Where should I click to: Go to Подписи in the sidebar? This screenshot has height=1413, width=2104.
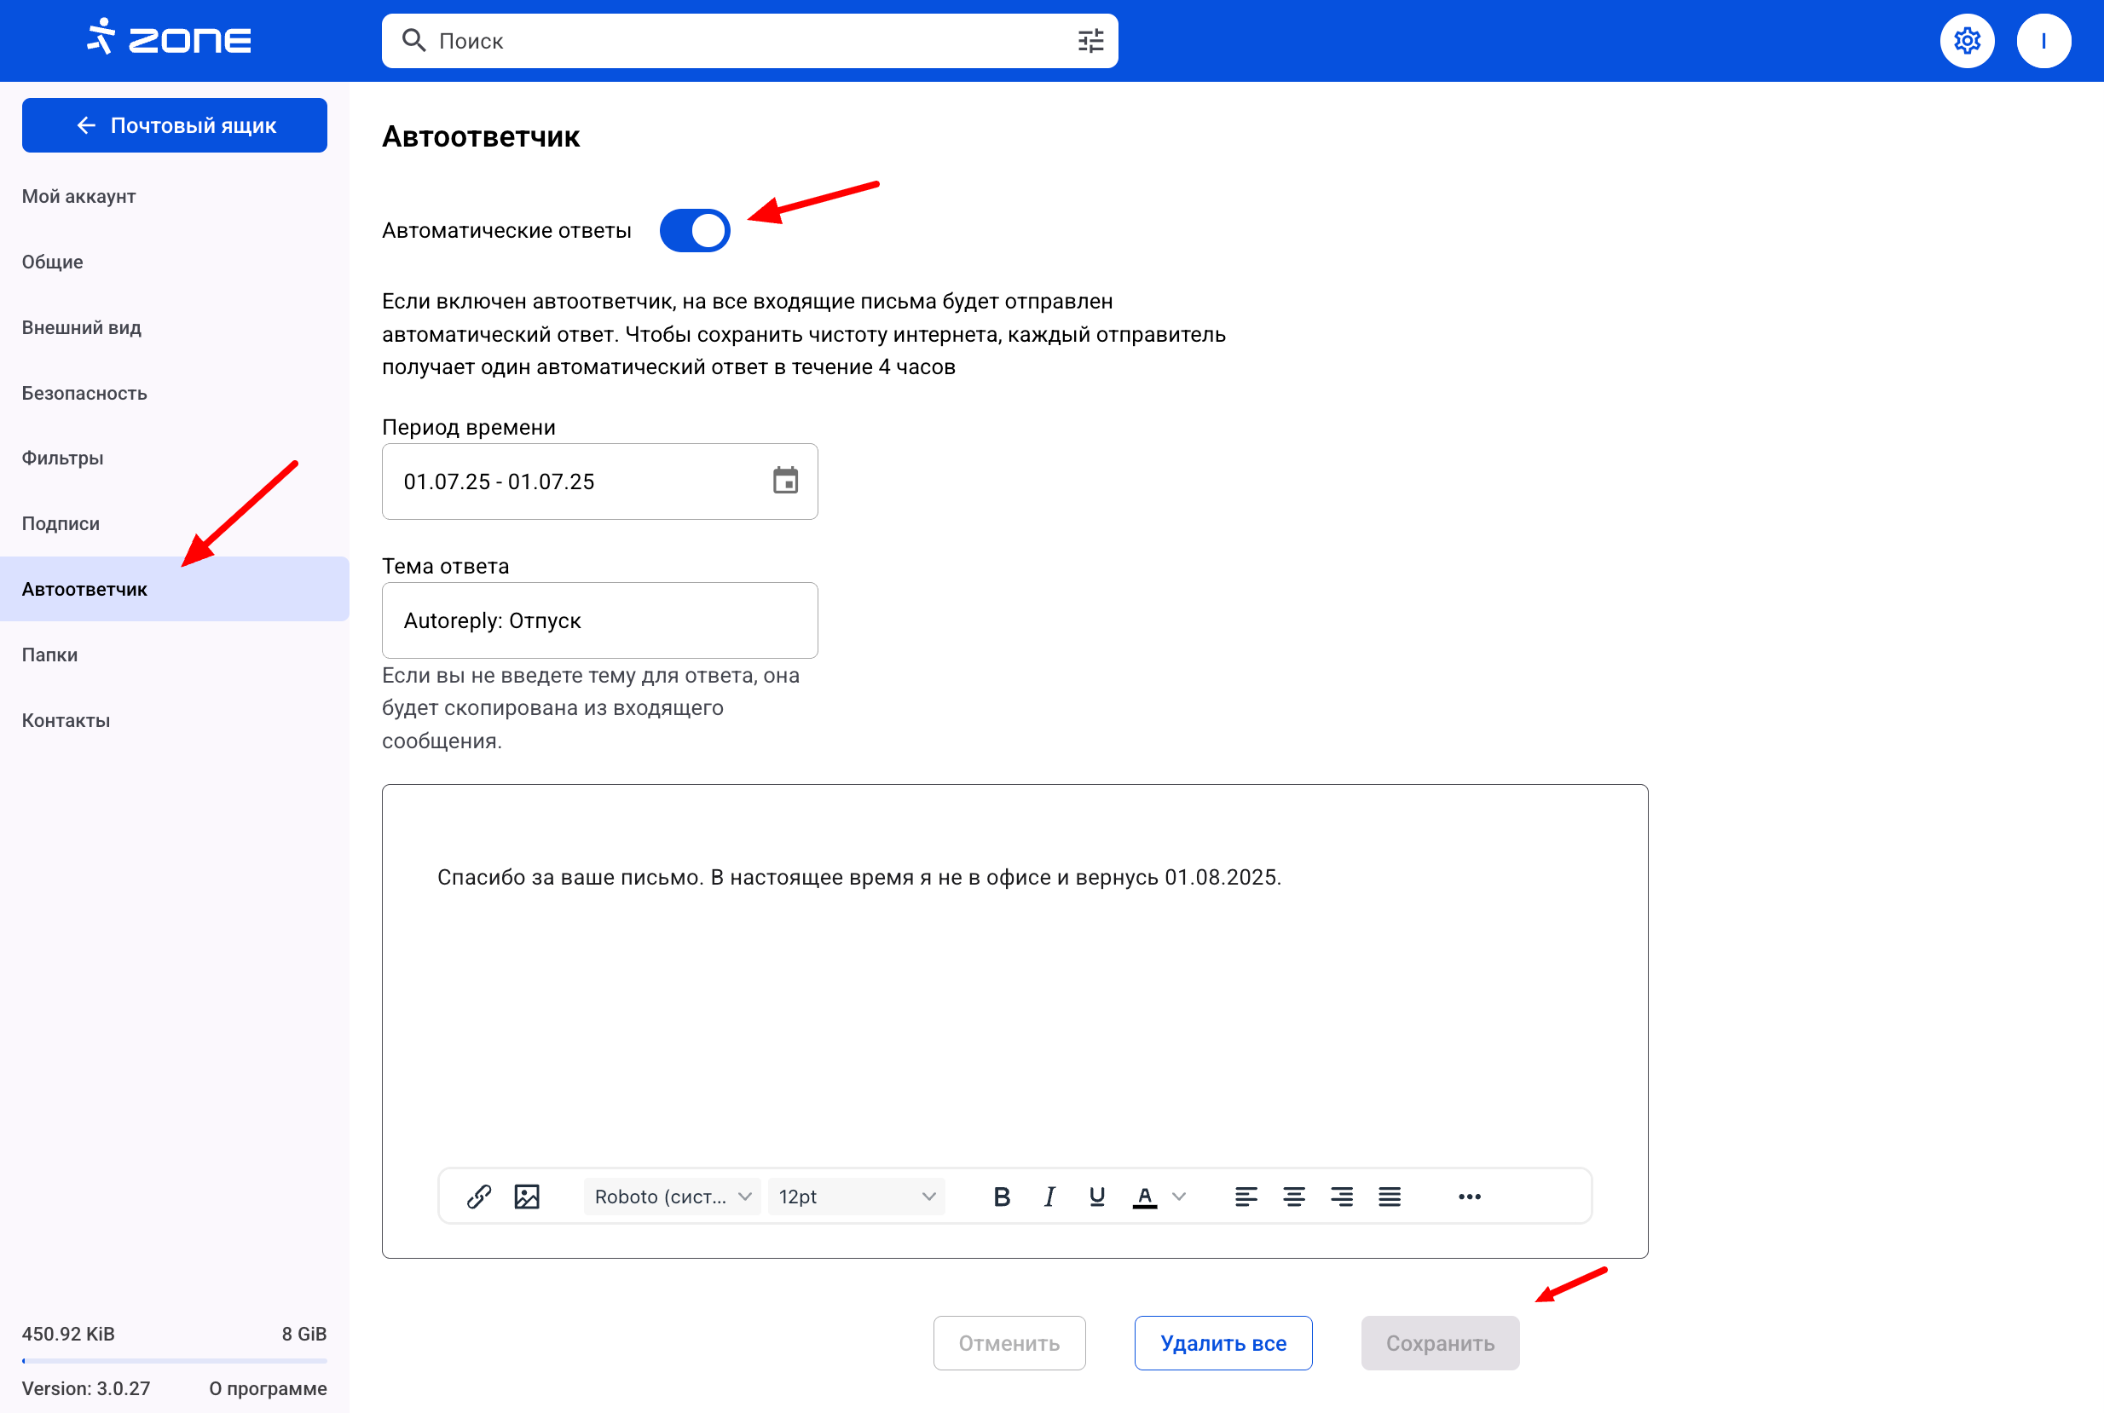(x=61, y=523)
